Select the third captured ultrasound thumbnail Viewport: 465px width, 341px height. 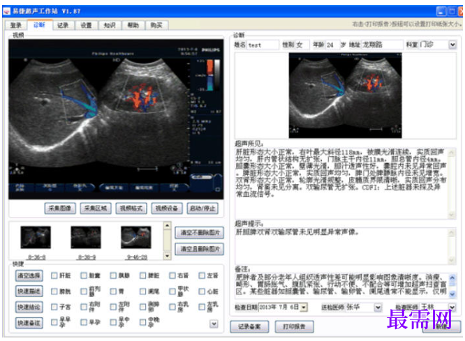tap(136, 237)
